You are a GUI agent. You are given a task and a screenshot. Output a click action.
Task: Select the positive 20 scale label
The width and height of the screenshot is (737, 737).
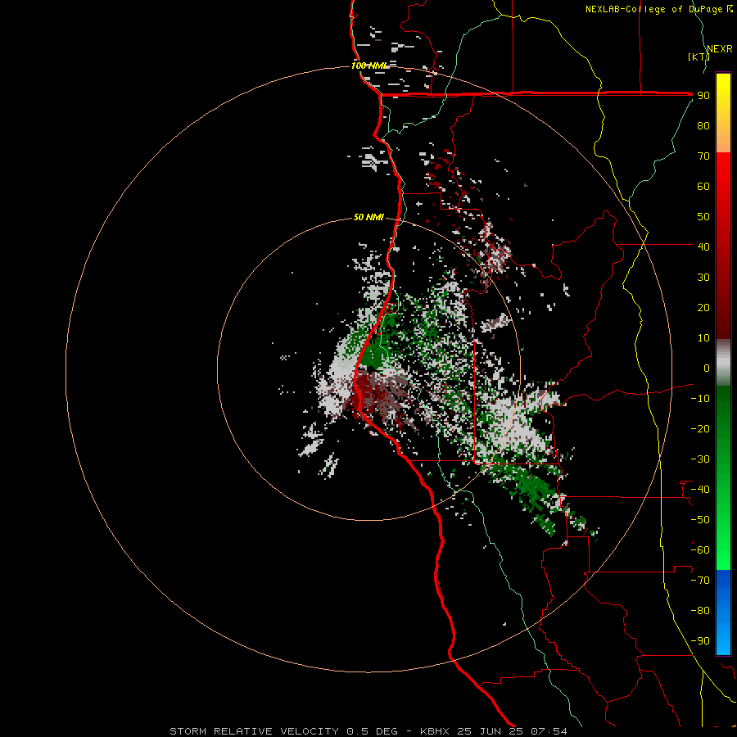[703, 307]
